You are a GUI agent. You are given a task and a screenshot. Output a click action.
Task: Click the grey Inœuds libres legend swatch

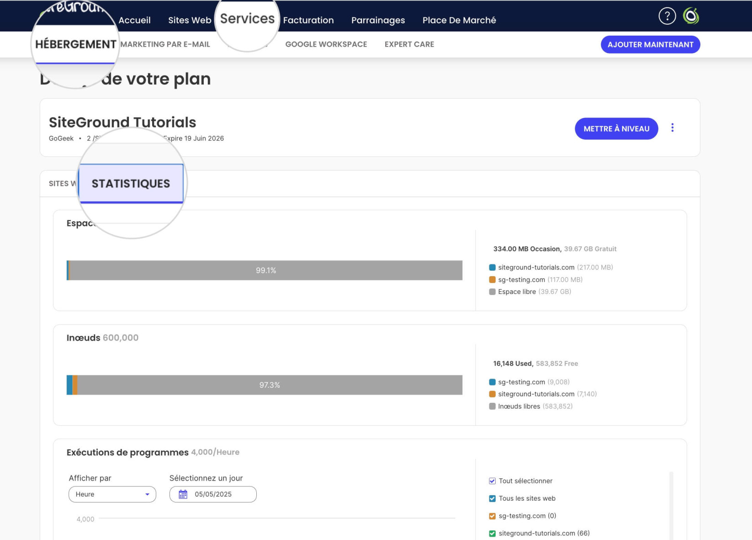(492, 406)
